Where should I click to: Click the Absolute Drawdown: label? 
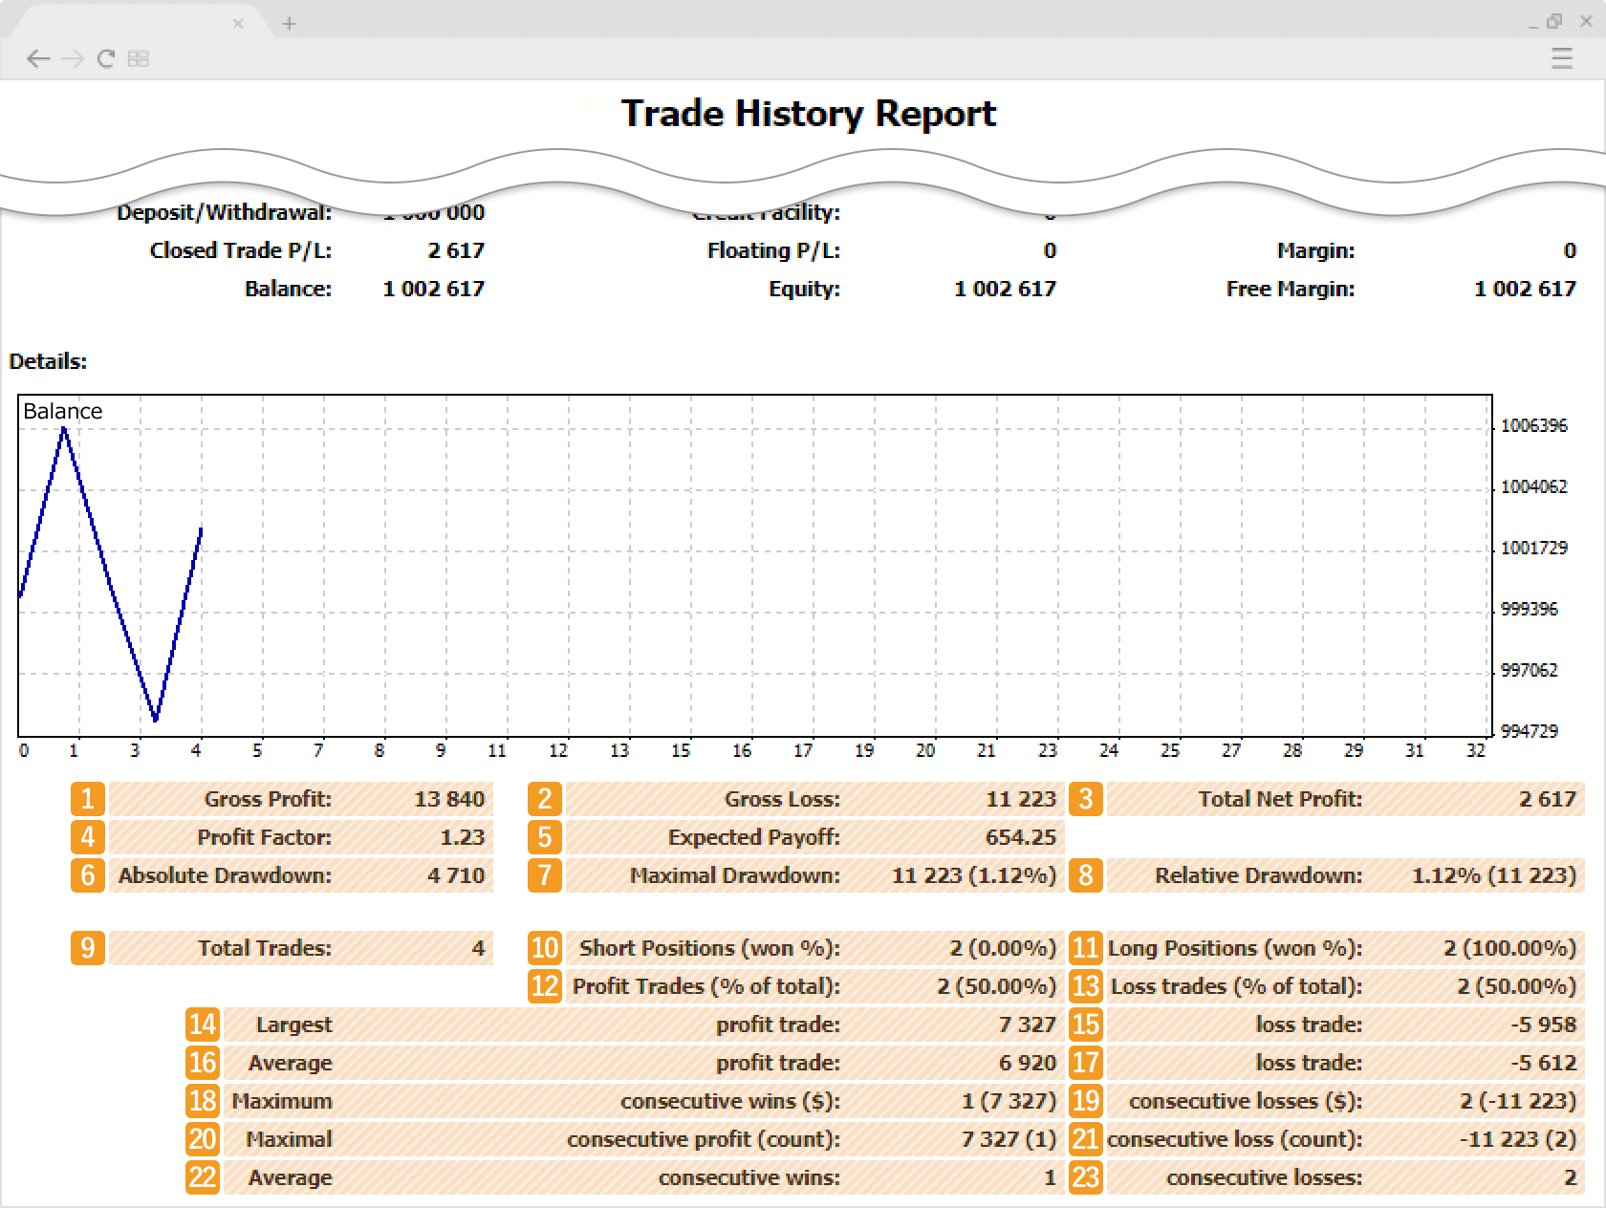click(x=225, y=875)
